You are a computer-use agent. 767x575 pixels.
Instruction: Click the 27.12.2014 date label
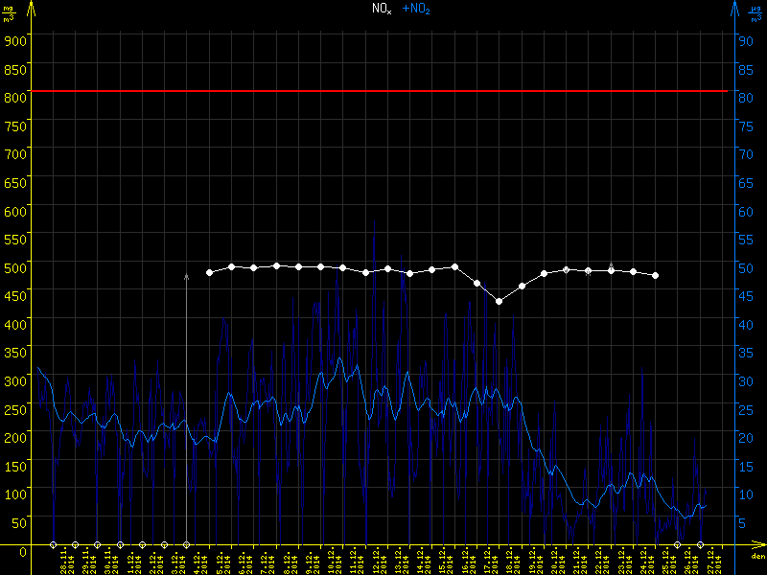click(712, 561)
